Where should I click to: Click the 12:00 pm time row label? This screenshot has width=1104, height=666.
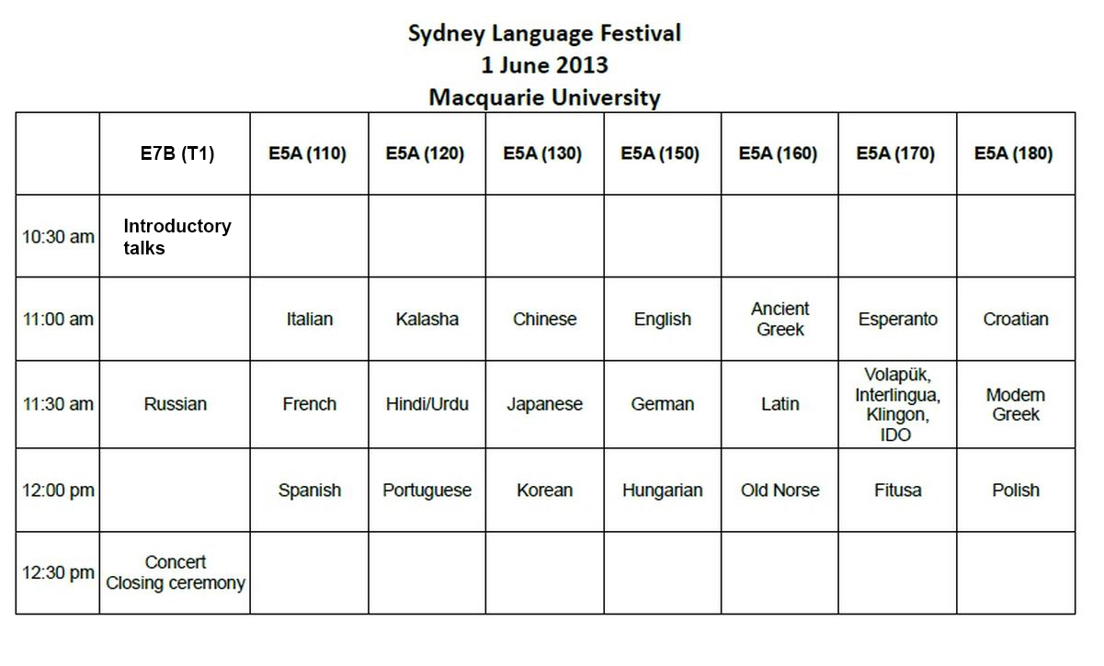click(x=58, y=490)
